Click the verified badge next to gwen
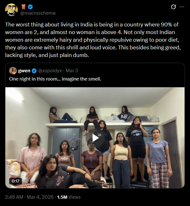 tap(34, 71)
